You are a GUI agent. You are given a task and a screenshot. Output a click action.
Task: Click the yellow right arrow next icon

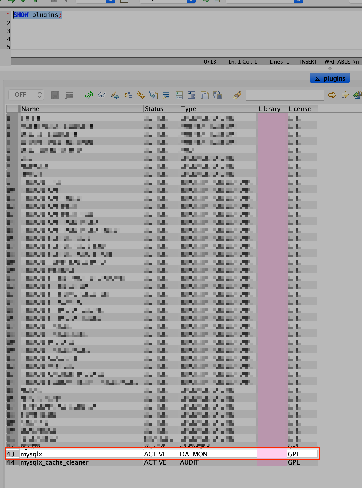(x=332, y=95)
